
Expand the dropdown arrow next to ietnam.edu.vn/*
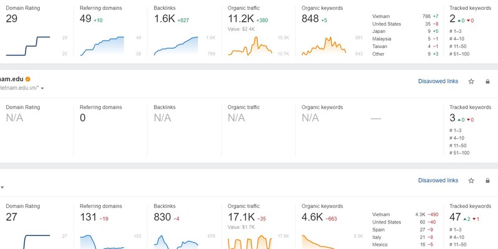(x=42, y=89)
